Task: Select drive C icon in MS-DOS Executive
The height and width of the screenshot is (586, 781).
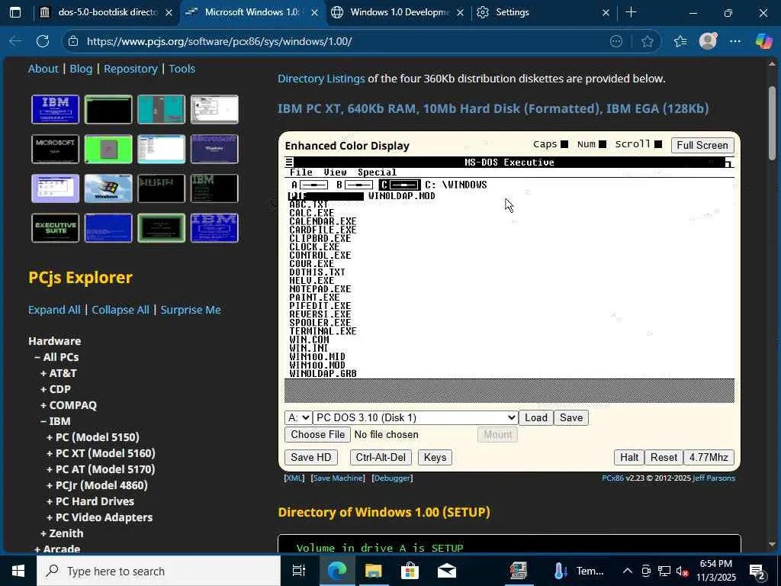Action: point(400,185)
